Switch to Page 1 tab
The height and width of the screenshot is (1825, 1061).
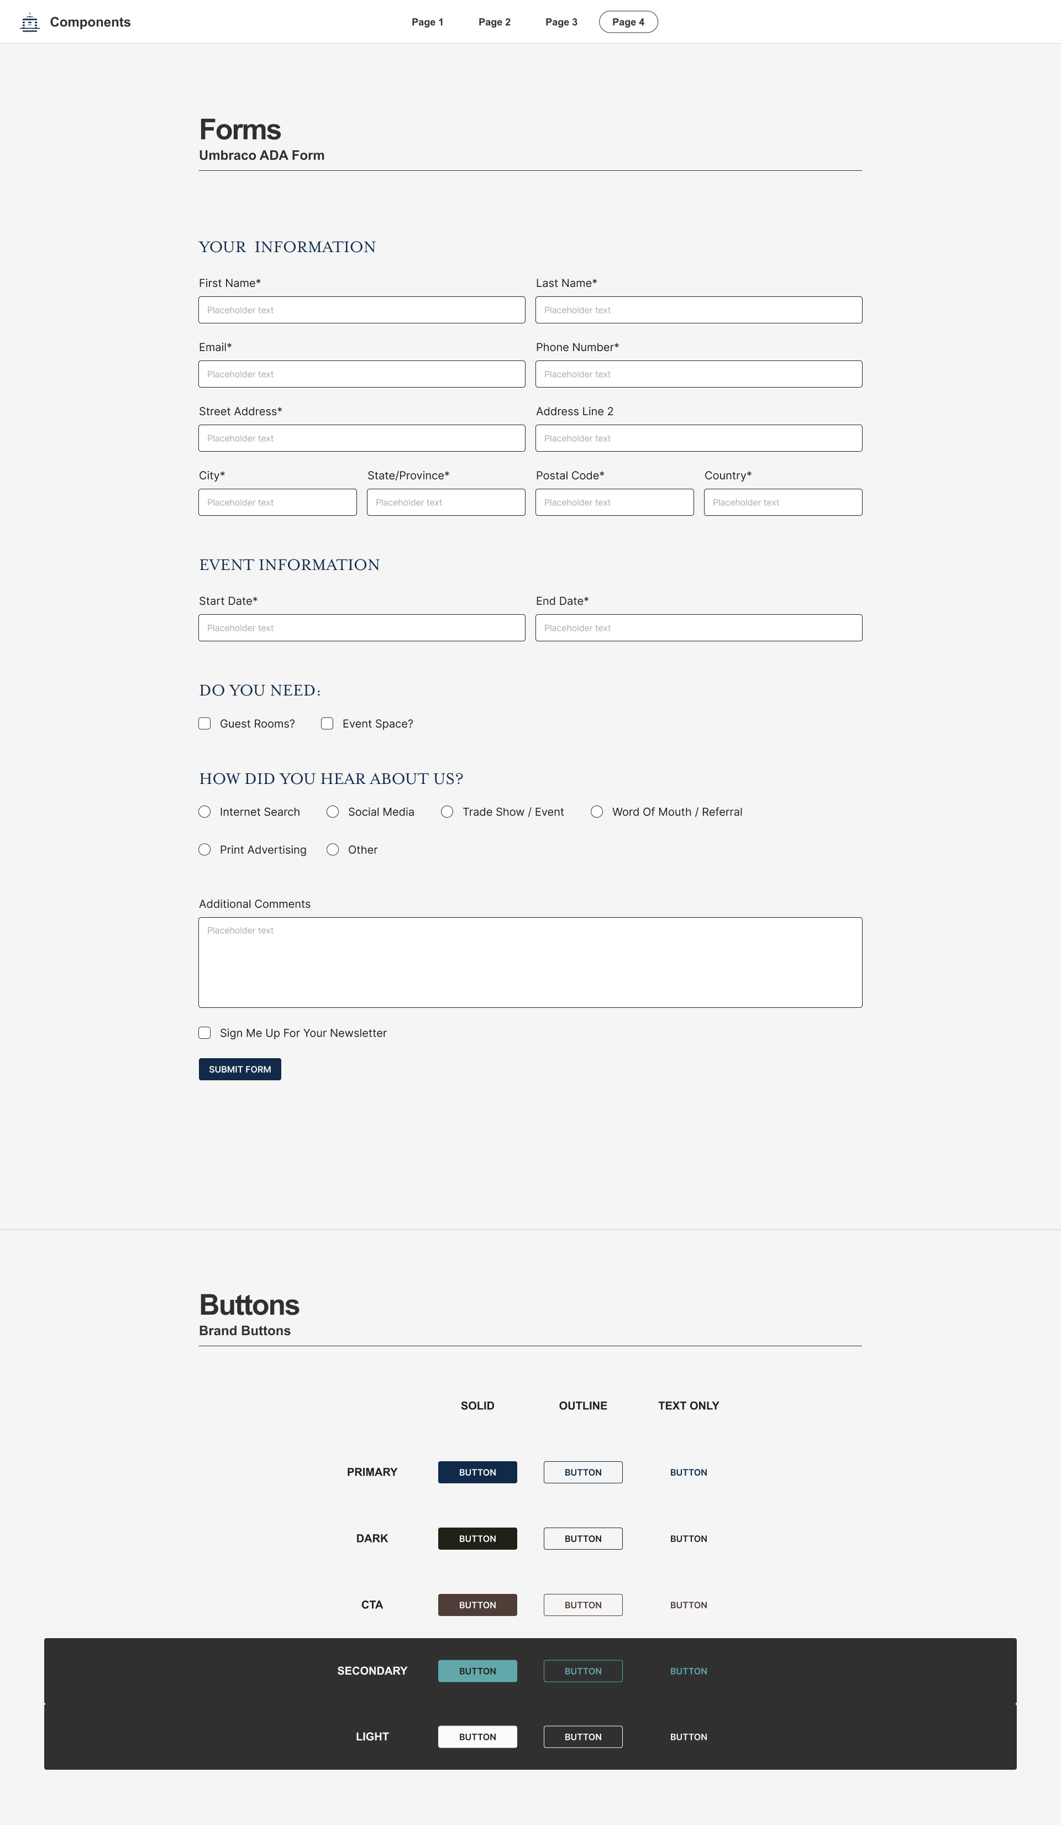[427, 23]
